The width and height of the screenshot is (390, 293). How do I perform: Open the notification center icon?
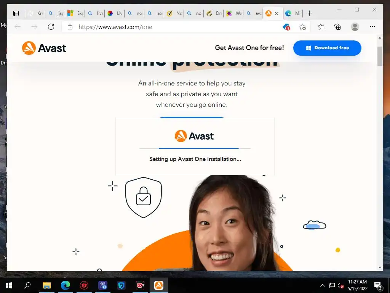tap(378, 286)
